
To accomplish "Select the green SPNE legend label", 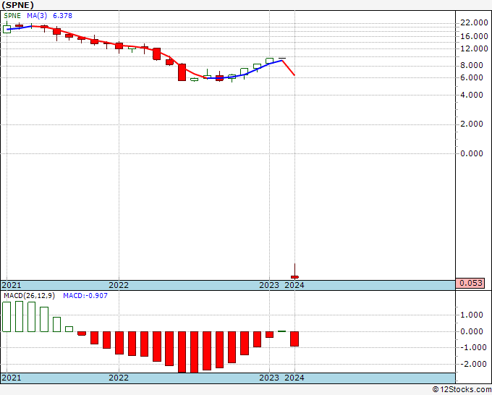I will pos(12,16).
